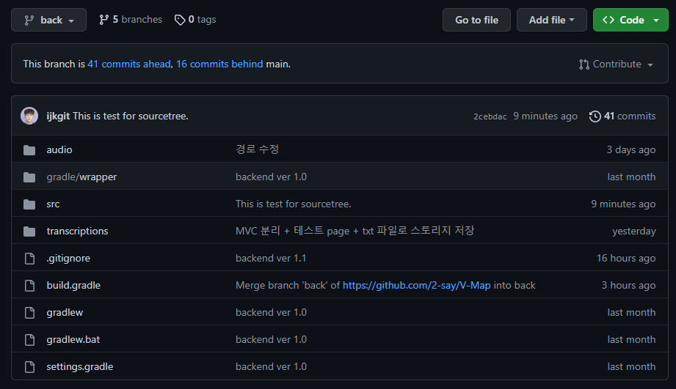Click the '3 hours ago' timestamp

pyautogui.click(x=628, y=285)
